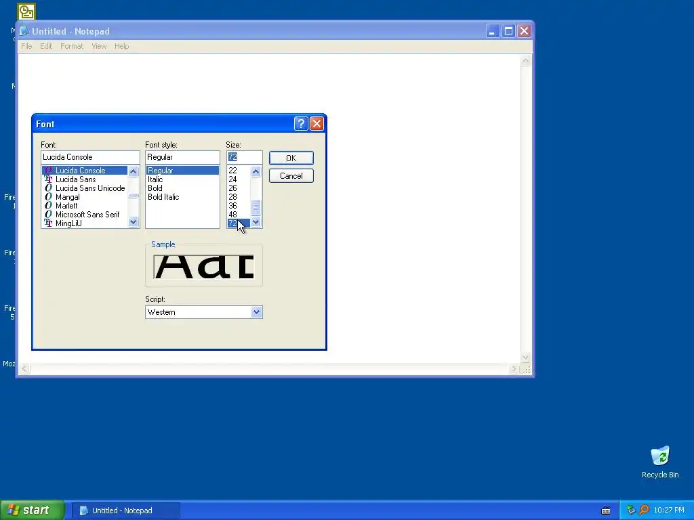Click the Size input field showing 72
Viewport: 694px width, 520px height.
click(244, 157)
